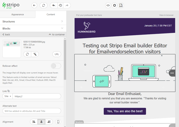Switch to the Content tab

tap(51, 15)
